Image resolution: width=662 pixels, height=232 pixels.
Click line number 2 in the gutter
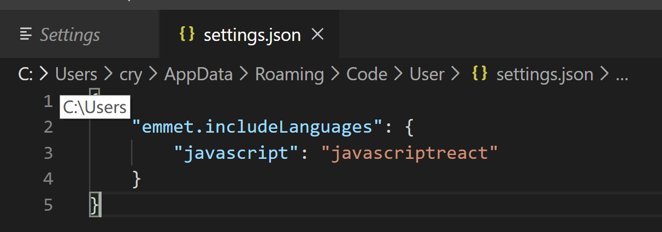click(48, 127)
